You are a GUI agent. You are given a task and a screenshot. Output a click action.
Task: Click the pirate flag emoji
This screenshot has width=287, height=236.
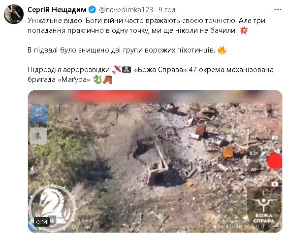(127, 70)
